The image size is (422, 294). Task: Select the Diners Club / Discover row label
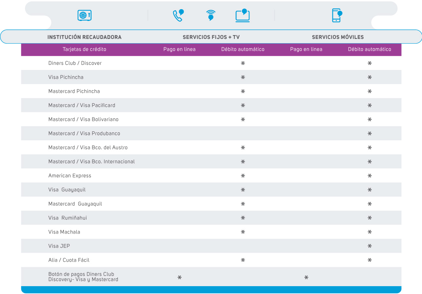click(x=75, y=63)
